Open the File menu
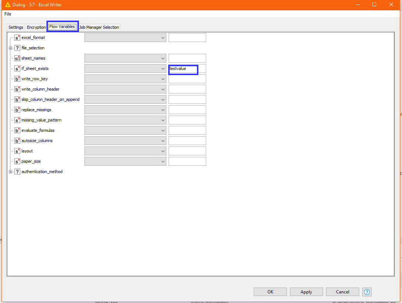 click(7, 14)
